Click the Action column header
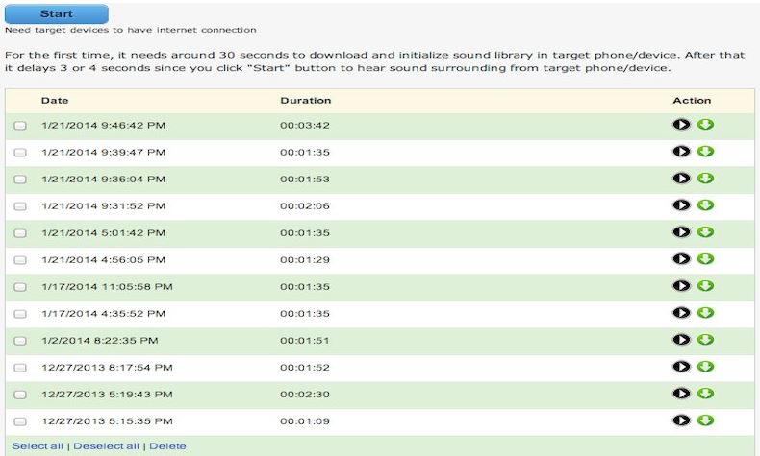The image size is (760, 456). click(692, 101)
